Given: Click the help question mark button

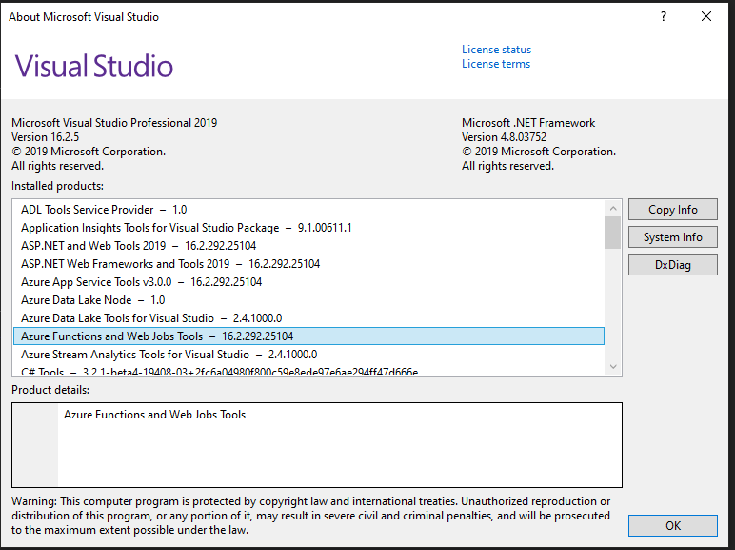Looking at the screenshot, I should click(x=664, y=16).
